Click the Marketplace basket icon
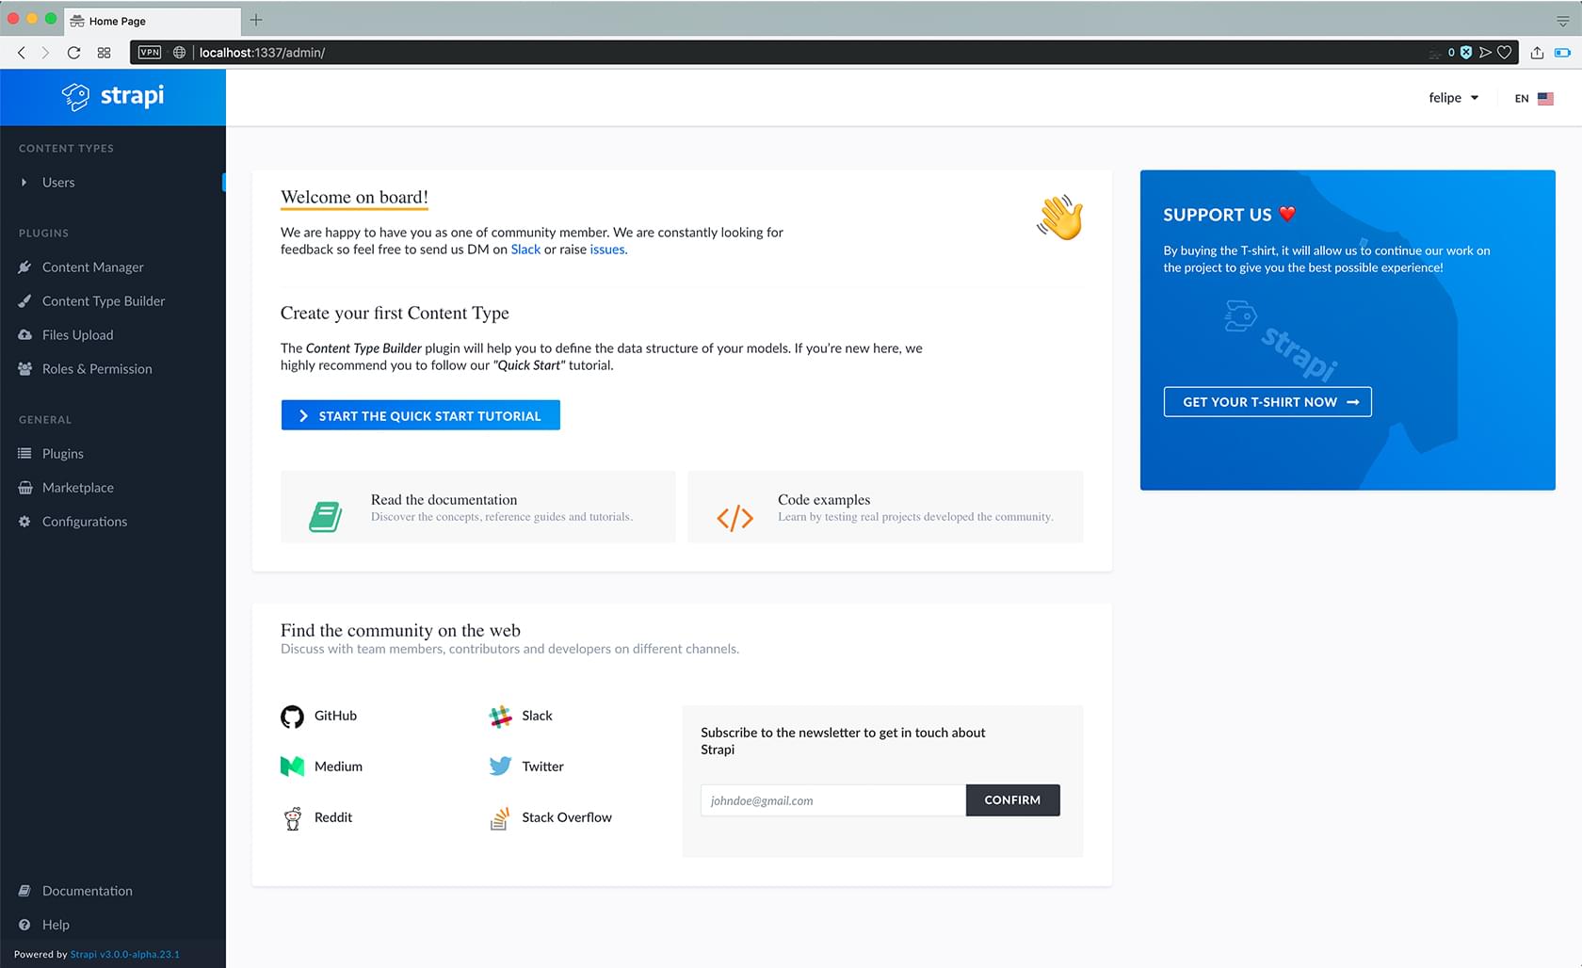Image resolution: width=1582 pixels, height=968 pixels. pos(24,488)
